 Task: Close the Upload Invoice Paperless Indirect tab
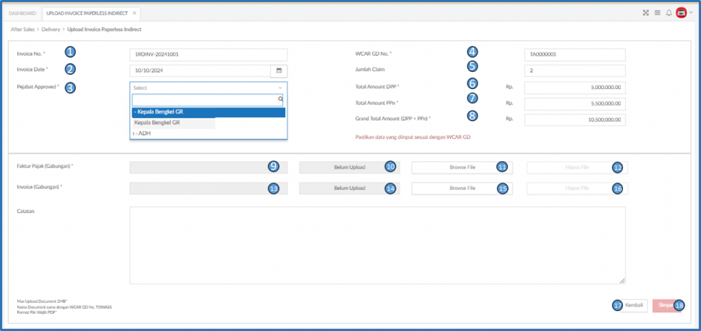coord(134,14)
